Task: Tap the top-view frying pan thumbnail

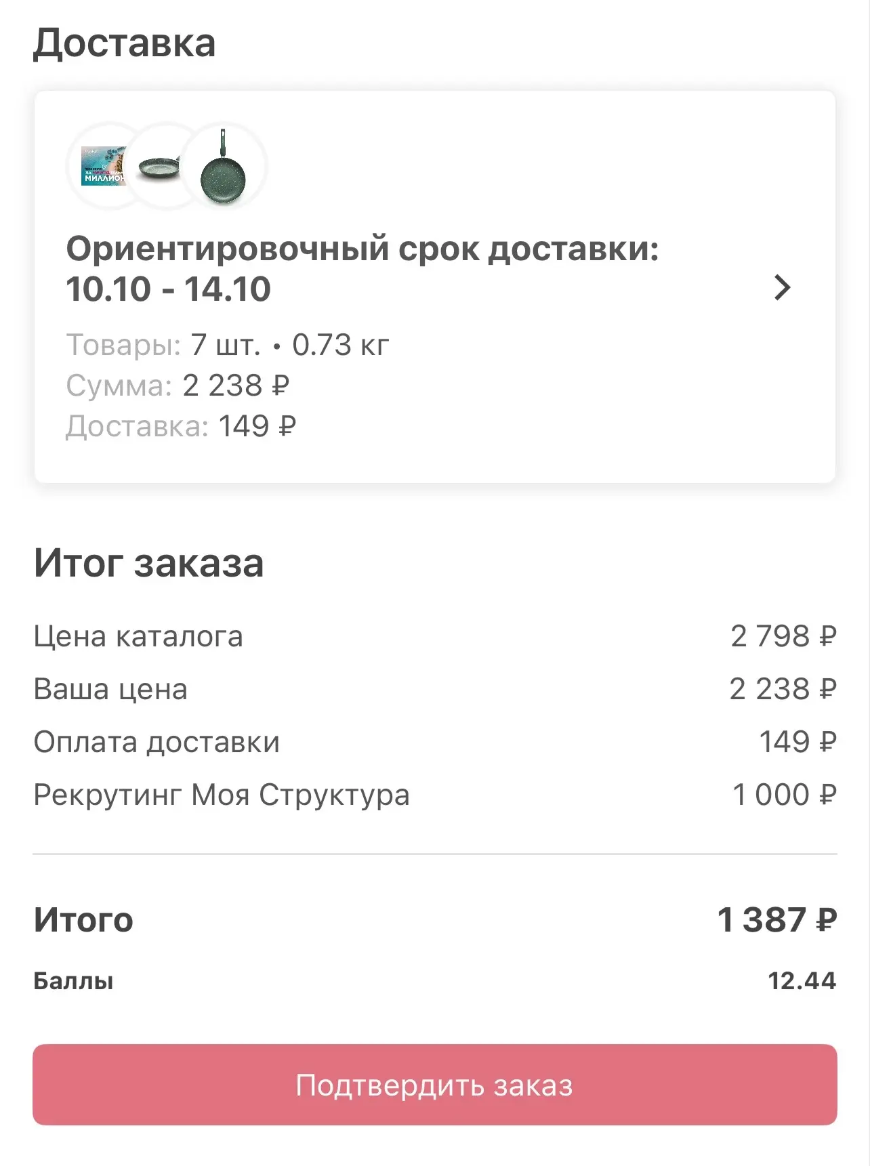Action: click(x=224, y=166)
